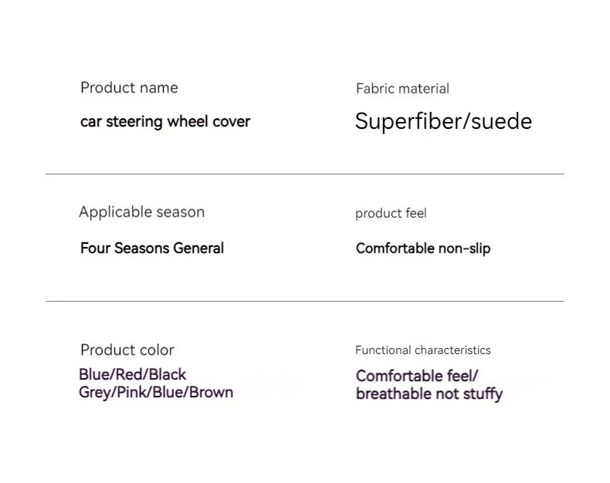This screenshot has height=483, width=610.
Task: Click the 'breathable not stuffy' text
Action: [429, 394]
